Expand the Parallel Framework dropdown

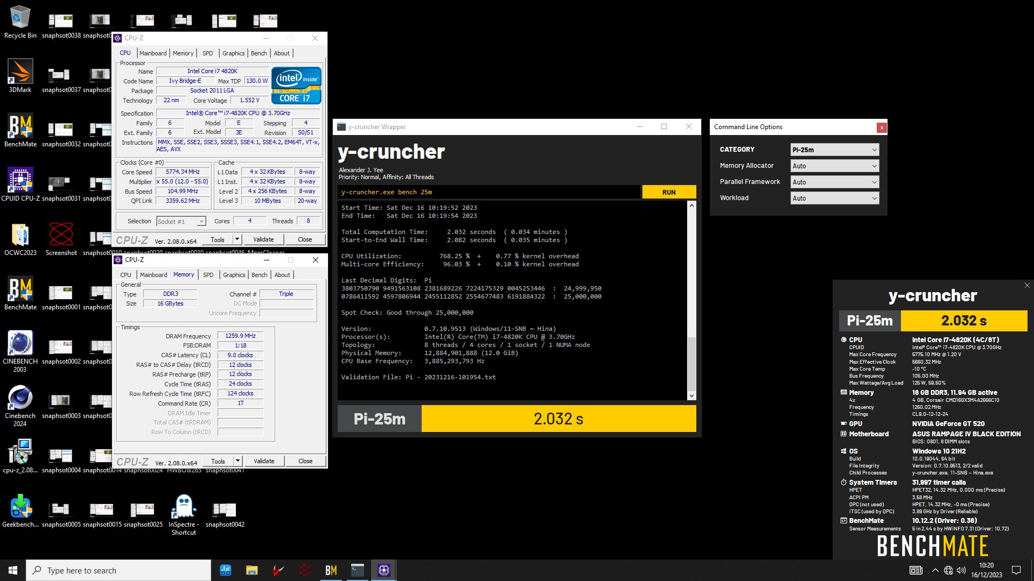tap(835, 182)
